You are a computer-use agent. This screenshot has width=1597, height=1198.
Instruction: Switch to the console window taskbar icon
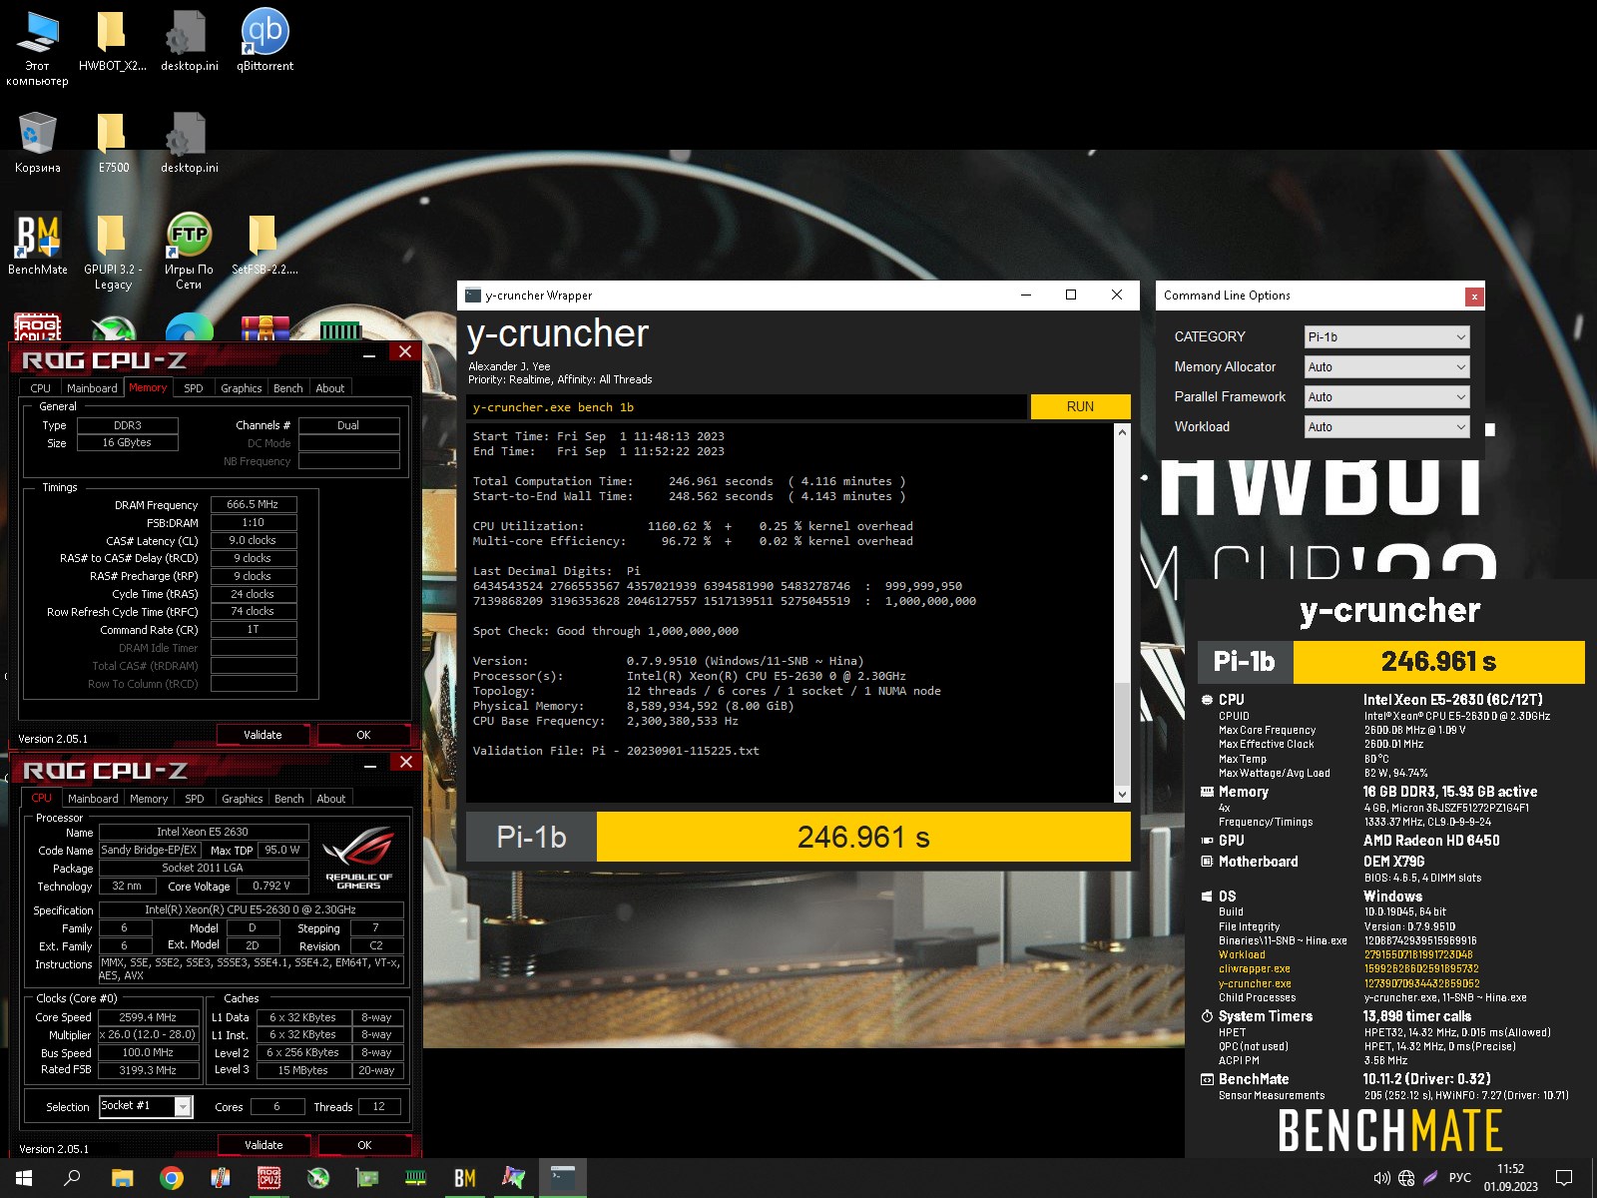point(563,1178)
